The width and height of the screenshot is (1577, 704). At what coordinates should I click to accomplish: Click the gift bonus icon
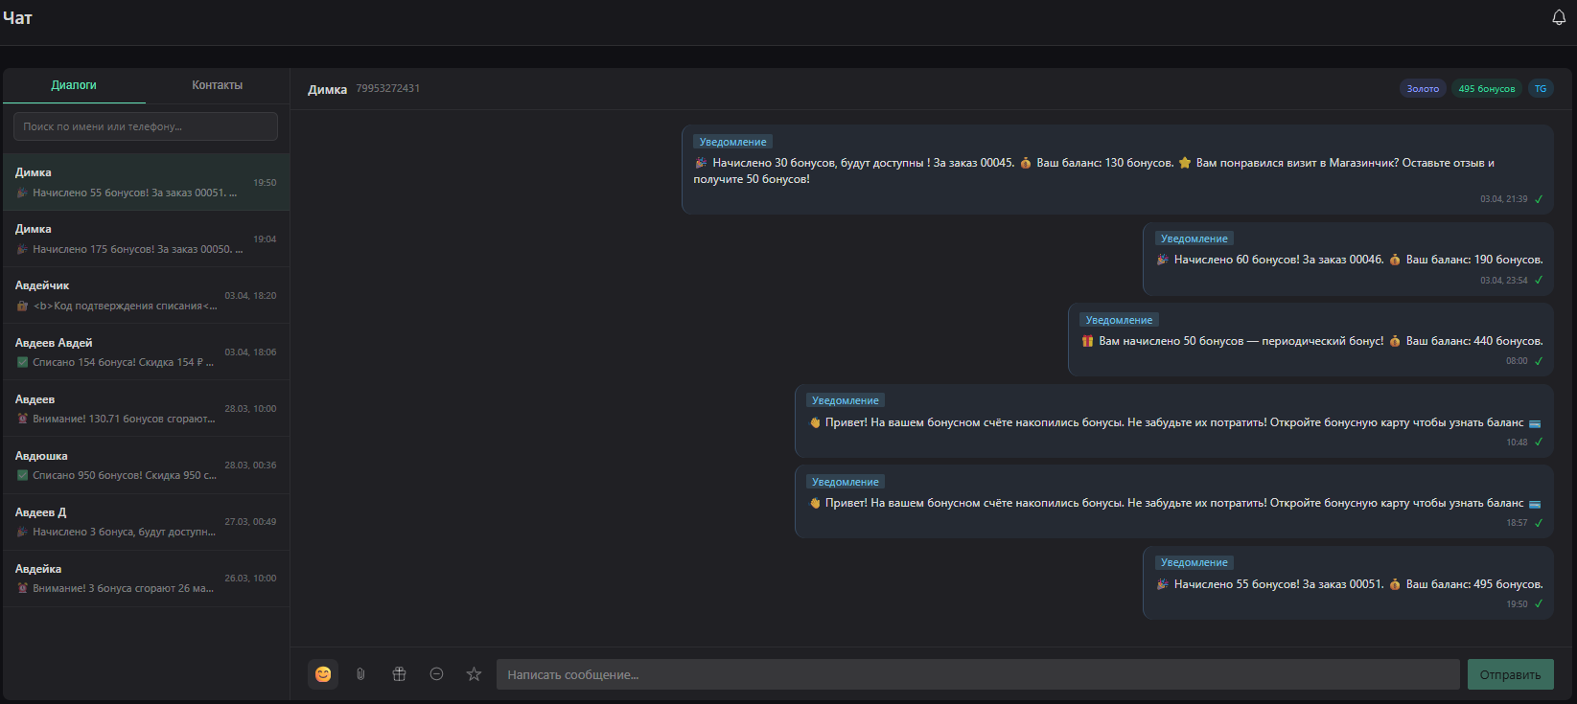click(x=399, y=674)
